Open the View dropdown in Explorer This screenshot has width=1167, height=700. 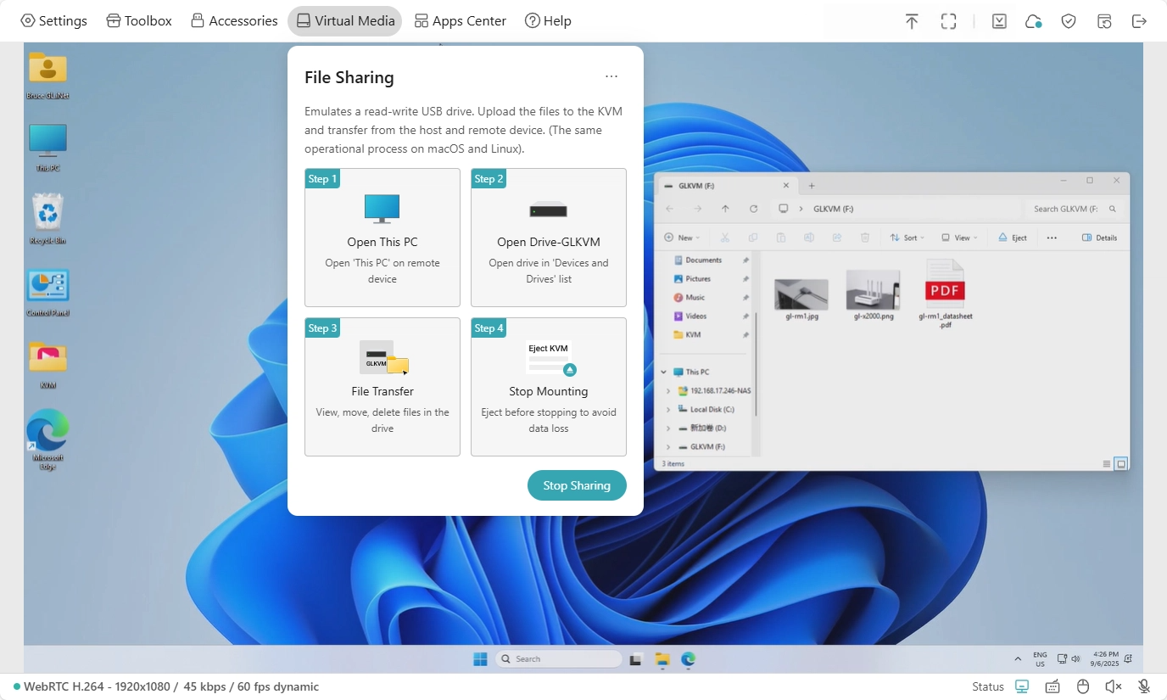959,238
